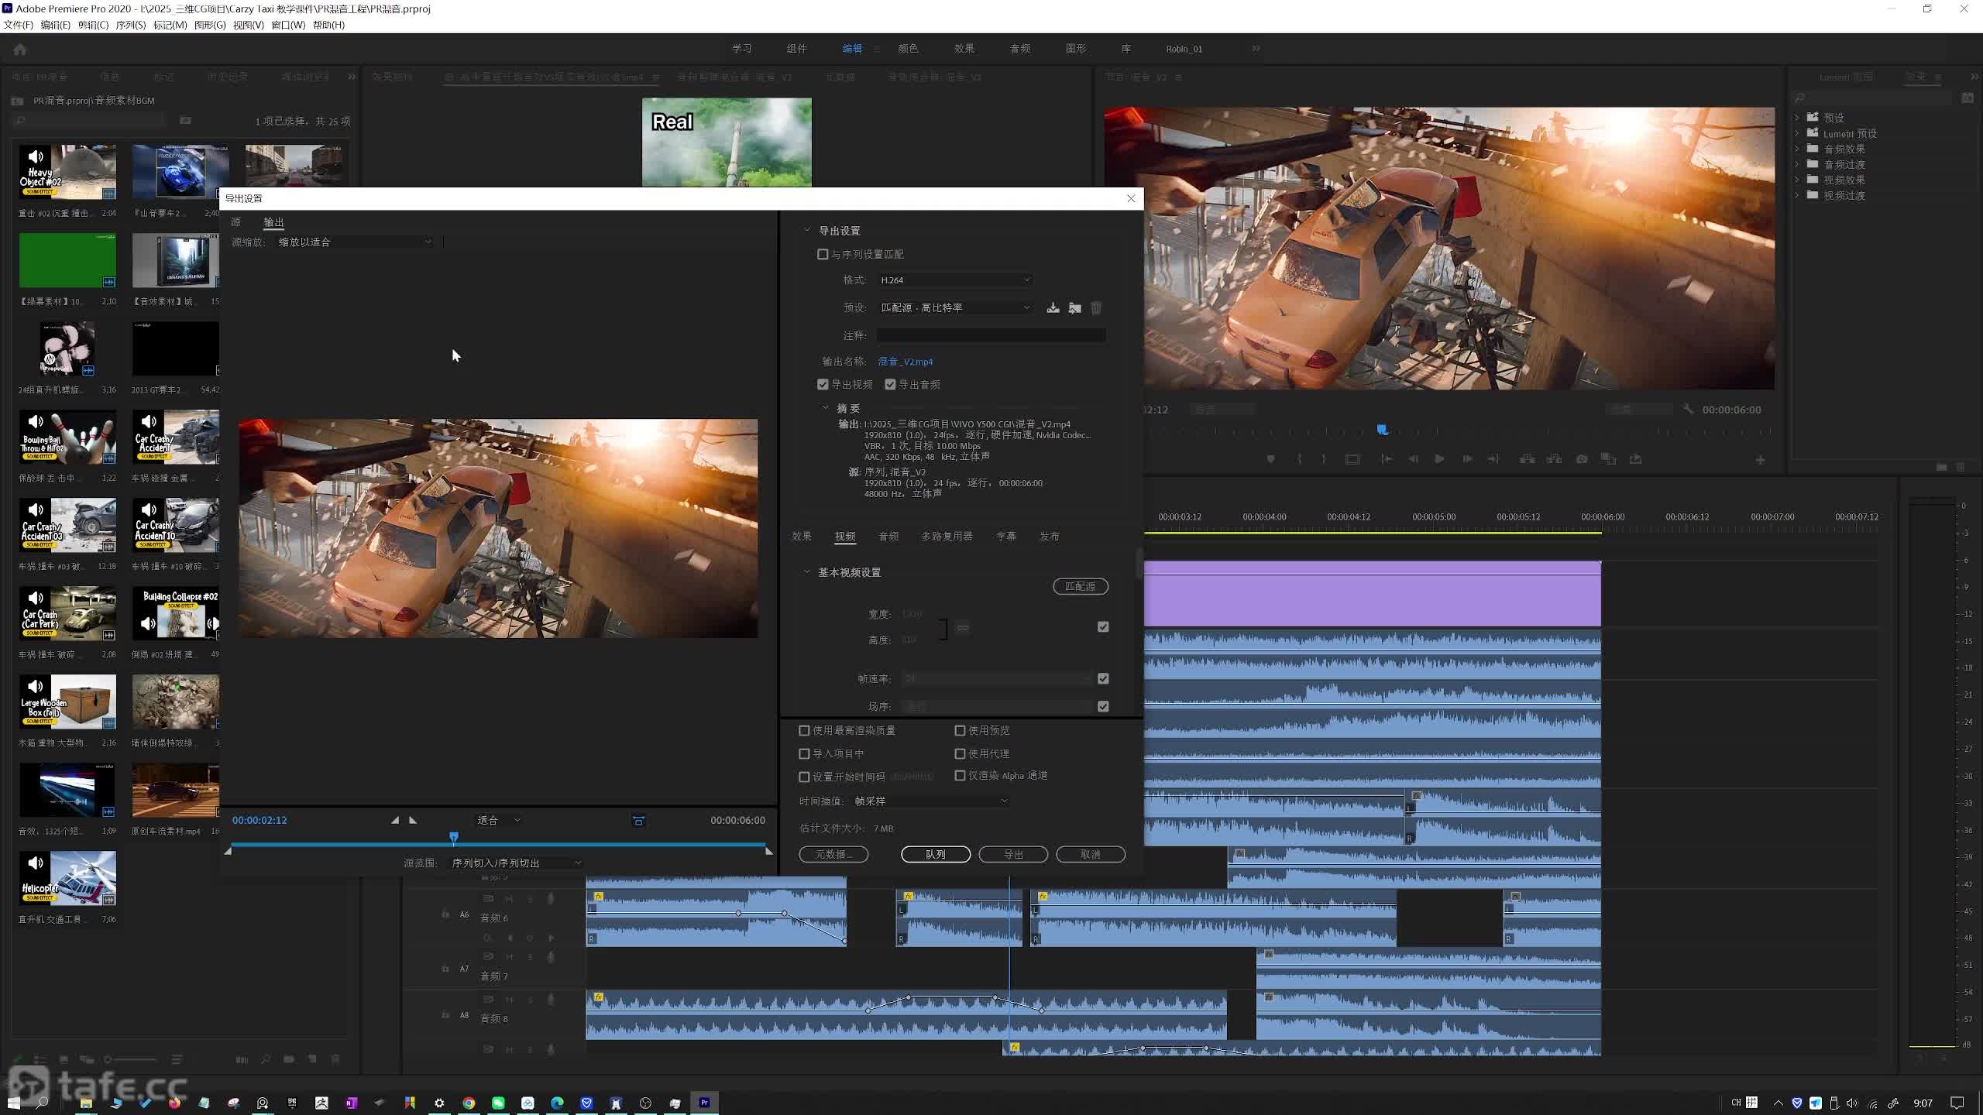Enable match sequence settings checkbox
The width and height of the screenshot is (1983, 1115).
823,255
